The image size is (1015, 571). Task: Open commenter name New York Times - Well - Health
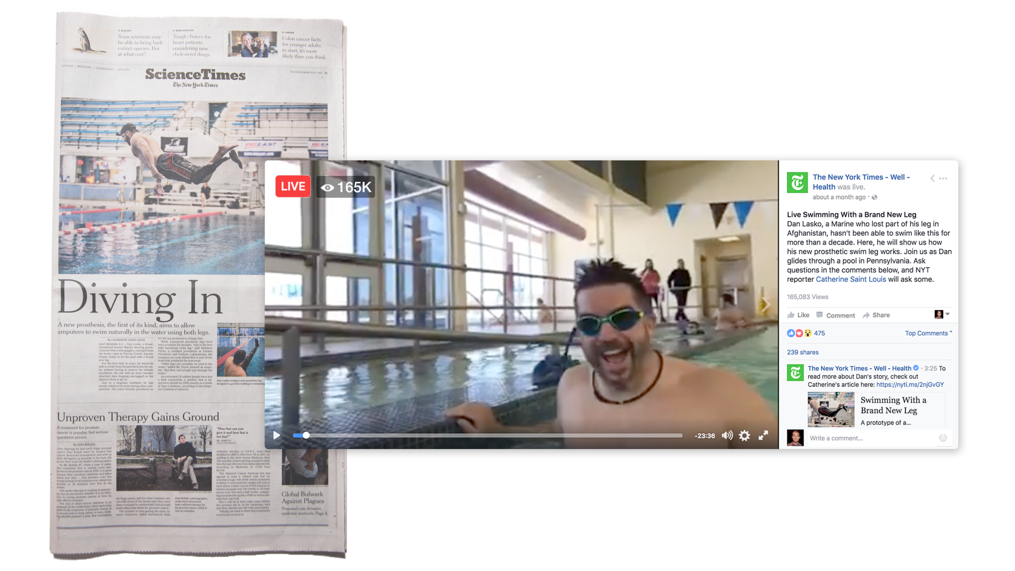pyautogui.click(x=859, y=368)
